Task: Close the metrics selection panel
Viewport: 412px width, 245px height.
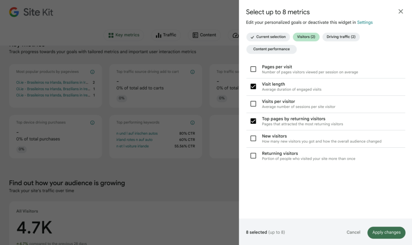Action: pos(400,11)
